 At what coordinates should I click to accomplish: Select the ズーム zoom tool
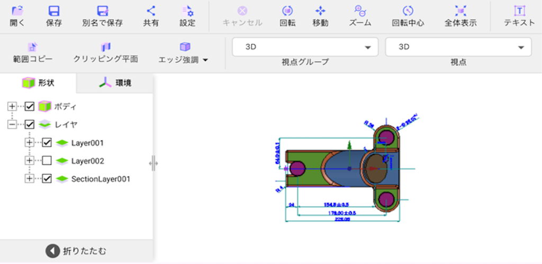pyautogui.click(x=360, y=17)
